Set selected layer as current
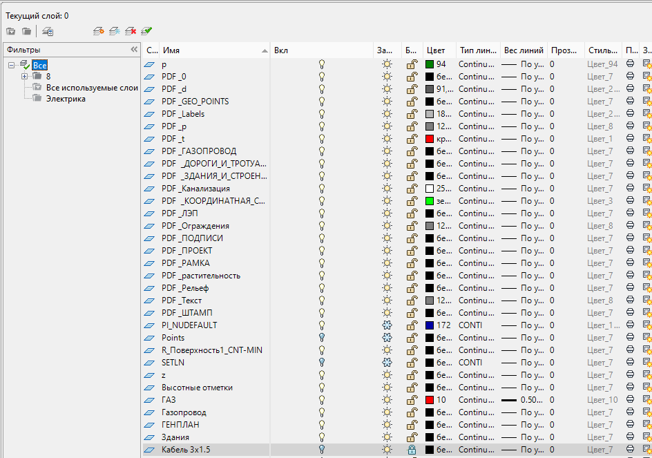The width and height of the screenshot is (652, 458). [x=147, y=31]
